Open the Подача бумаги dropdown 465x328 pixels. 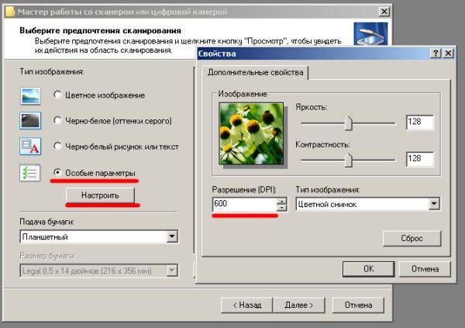point(172,237)
